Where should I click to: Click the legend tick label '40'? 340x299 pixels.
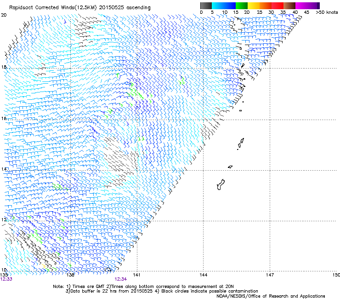click(x=295, y=12)
